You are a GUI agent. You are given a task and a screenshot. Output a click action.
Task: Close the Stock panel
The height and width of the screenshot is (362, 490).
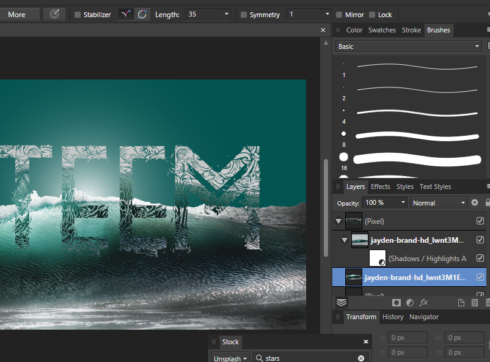point(366,342)
